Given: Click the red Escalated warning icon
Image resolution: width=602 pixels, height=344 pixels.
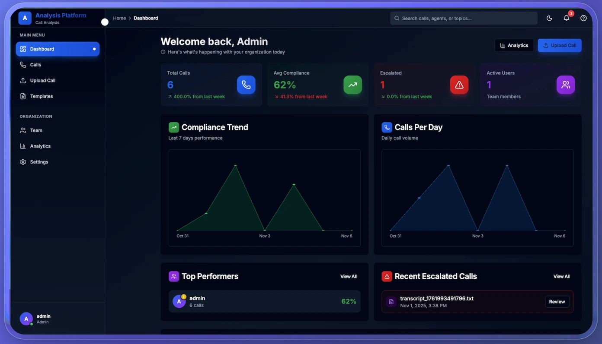Looking at the screenshot, I should 459,85.
